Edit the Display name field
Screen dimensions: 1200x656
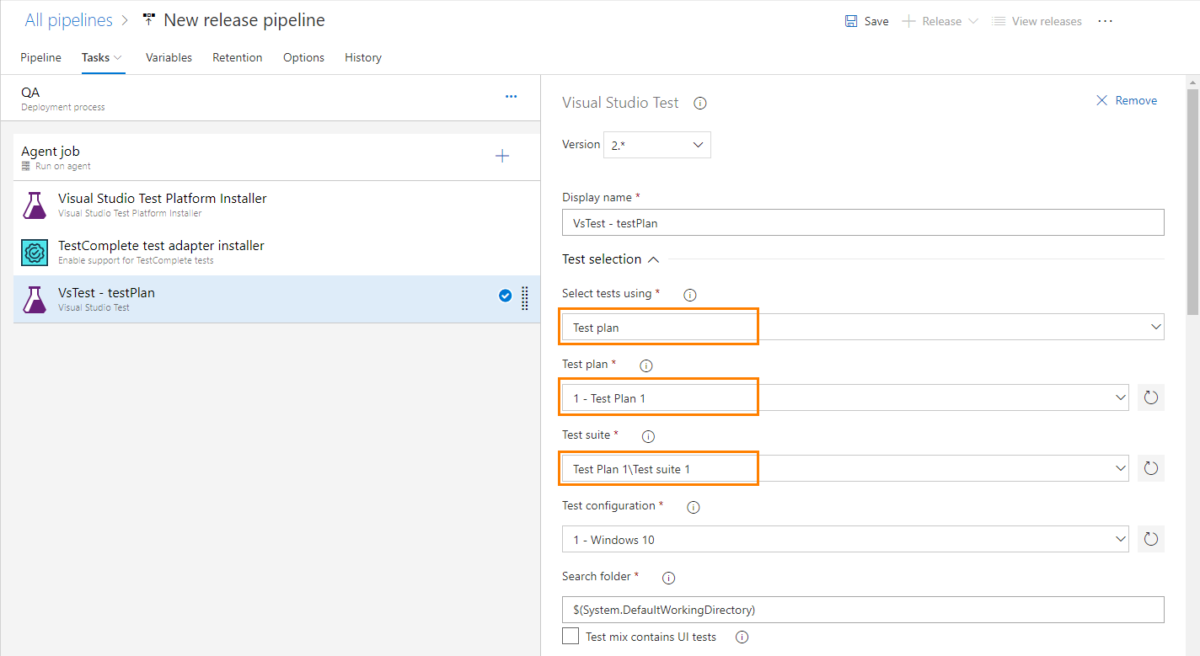(862, 222)
